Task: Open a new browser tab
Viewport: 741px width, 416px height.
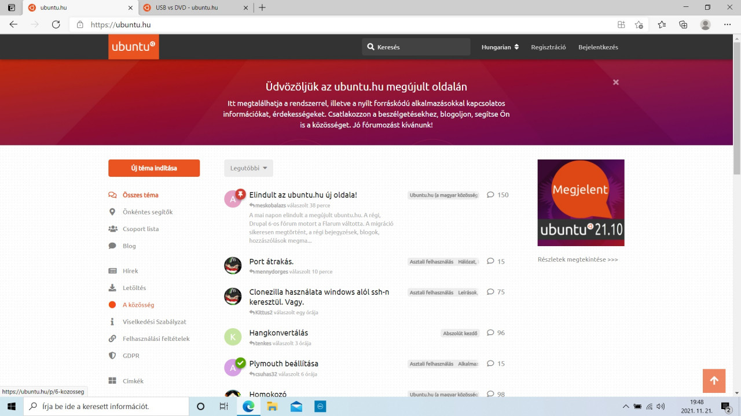Action: pos(262,8)
